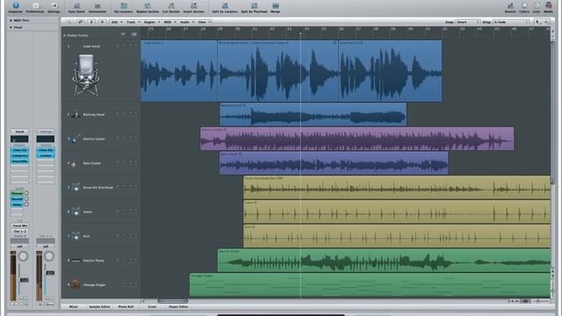This screenshot has width=562, height=316.
Task: Click the Kick track drum icon
Action: [x=75, y=236]
